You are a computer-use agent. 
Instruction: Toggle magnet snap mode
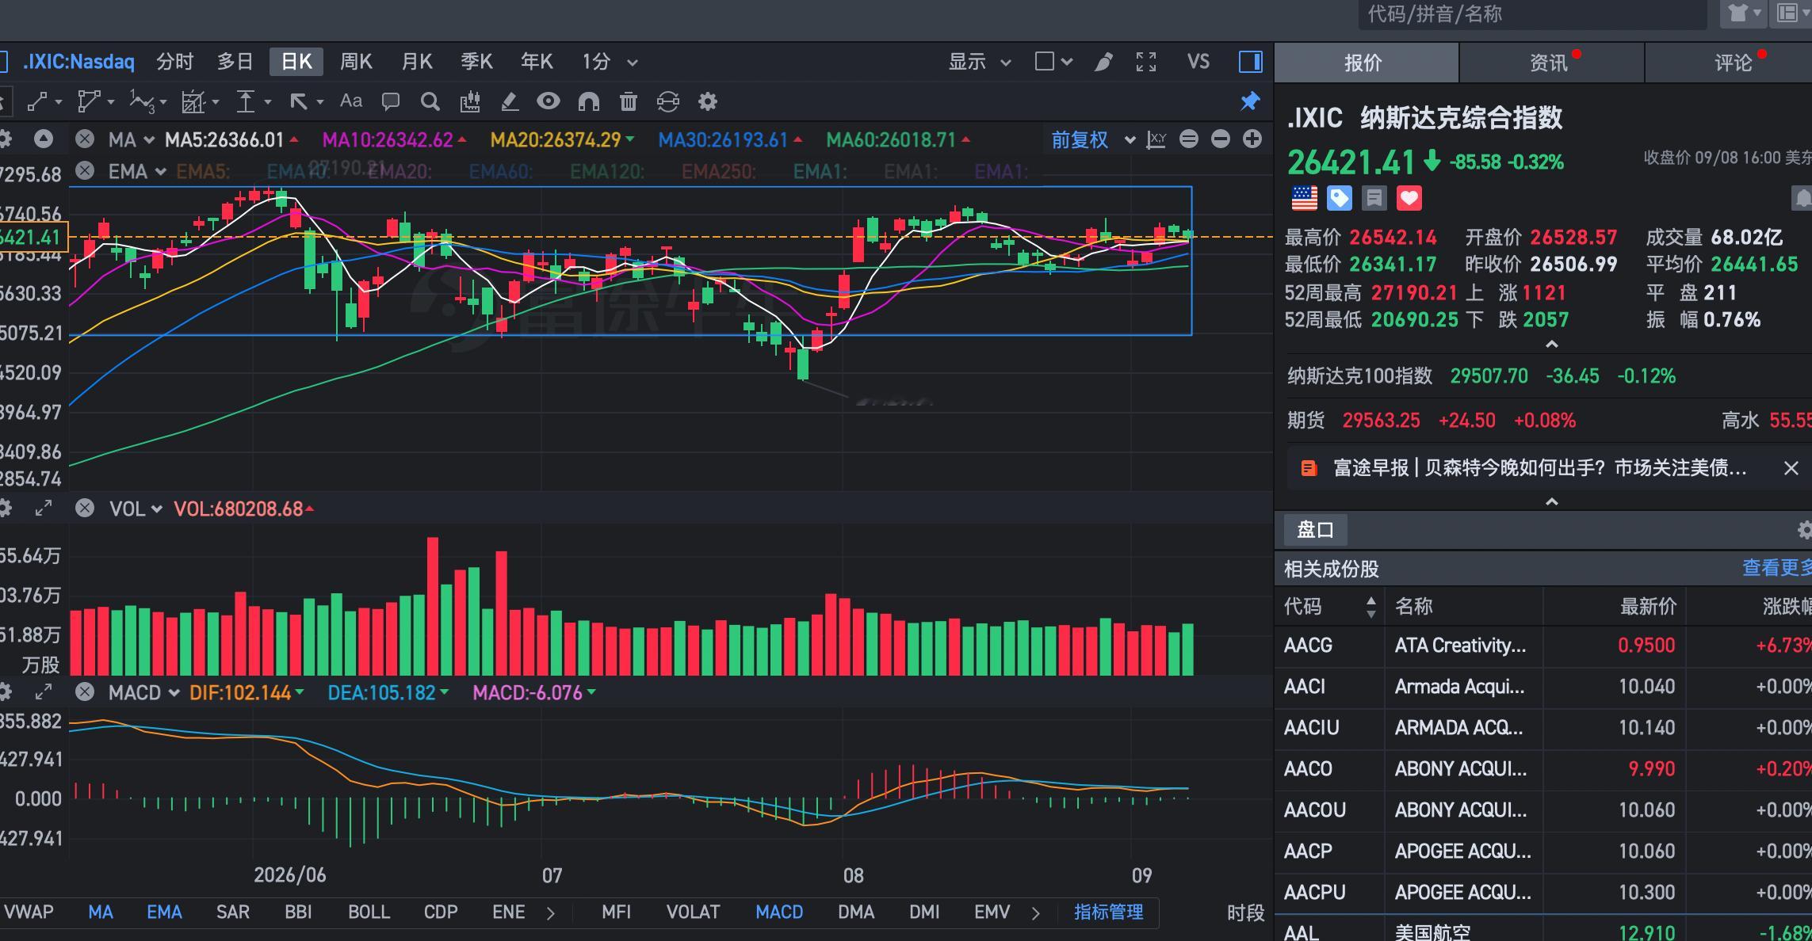(x=588, y=101)
